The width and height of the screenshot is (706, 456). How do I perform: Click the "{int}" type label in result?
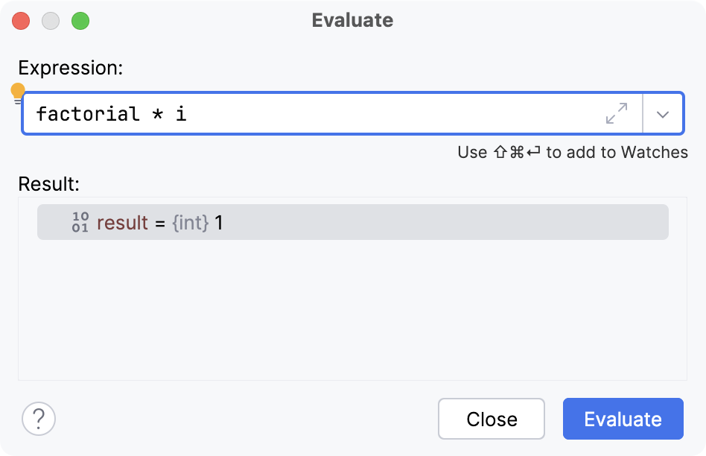coord(191,221)
